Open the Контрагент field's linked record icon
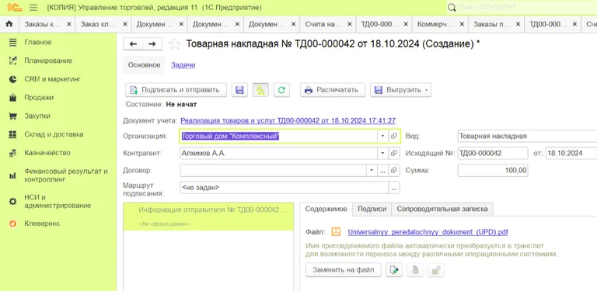Screen dimensions: 597x291 pyautogui.click(x=393, y=153)
